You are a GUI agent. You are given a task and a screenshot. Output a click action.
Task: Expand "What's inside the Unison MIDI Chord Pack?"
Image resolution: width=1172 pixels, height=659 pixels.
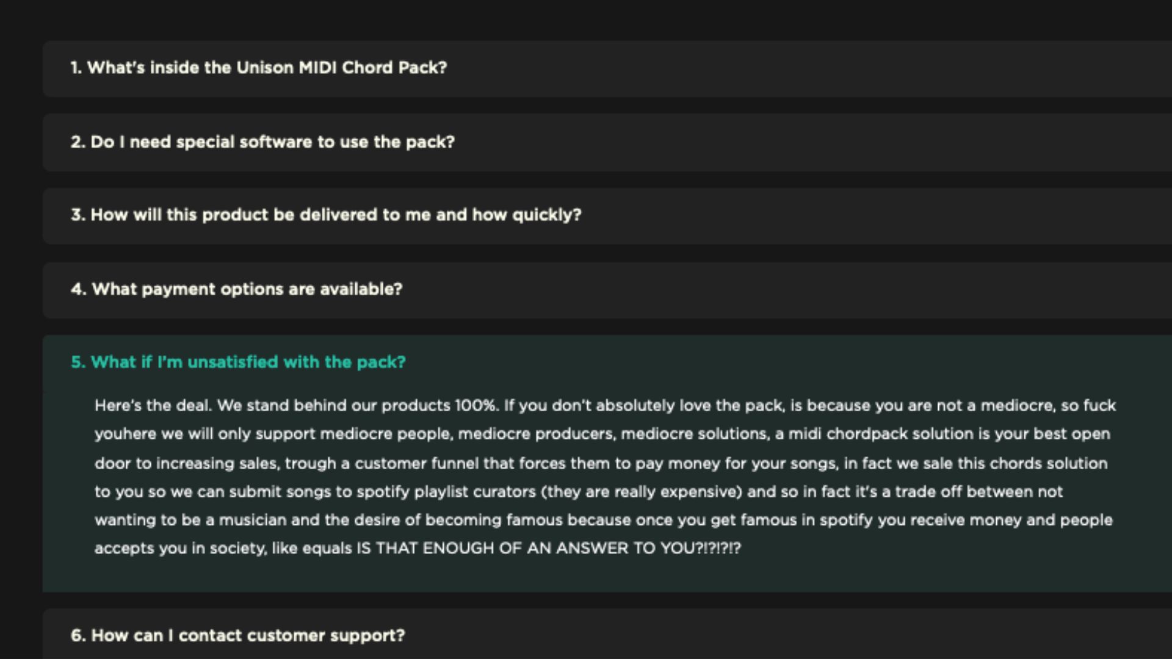click(x=259, y=68)
